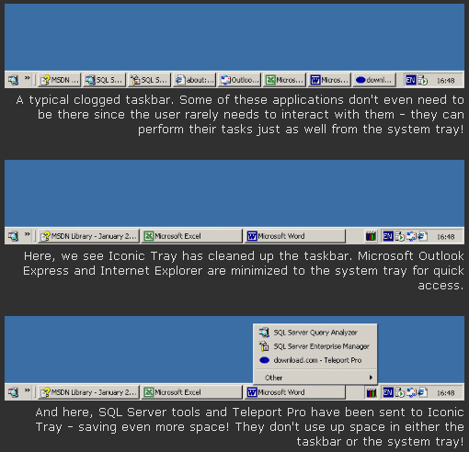Activate Microsoft Word in the bottom taskbar
This screenshot has width=469, height=452.
pos(295,392)
